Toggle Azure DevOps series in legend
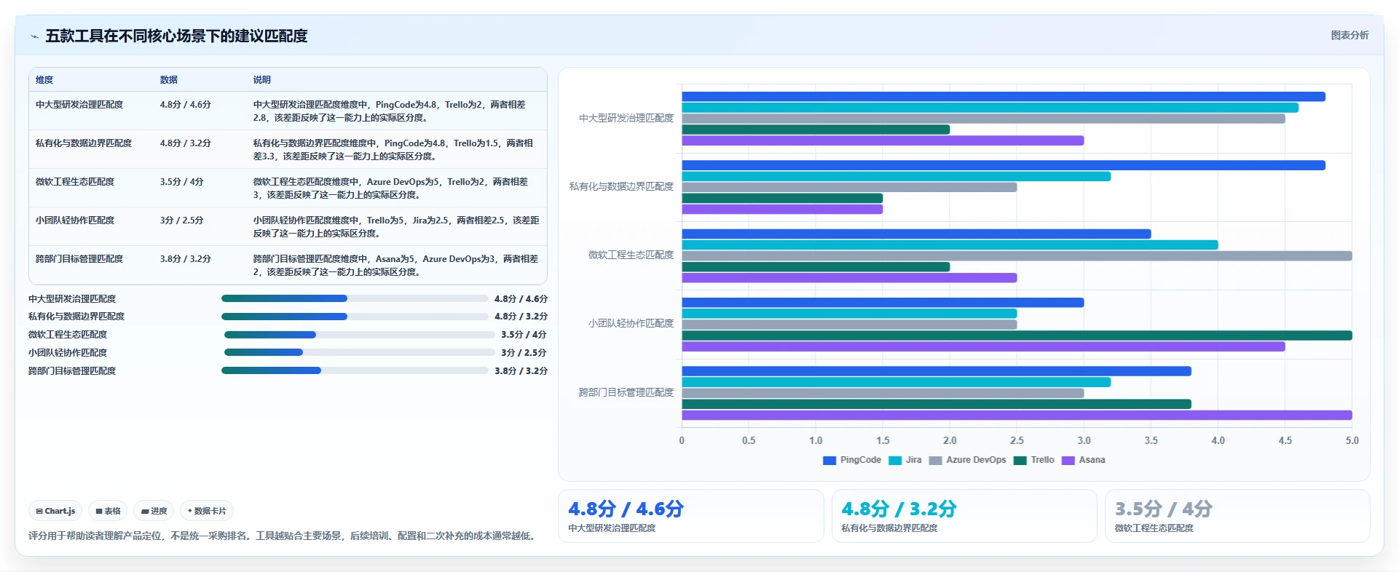The image size is (1399, 572). (x=967, y=460)
